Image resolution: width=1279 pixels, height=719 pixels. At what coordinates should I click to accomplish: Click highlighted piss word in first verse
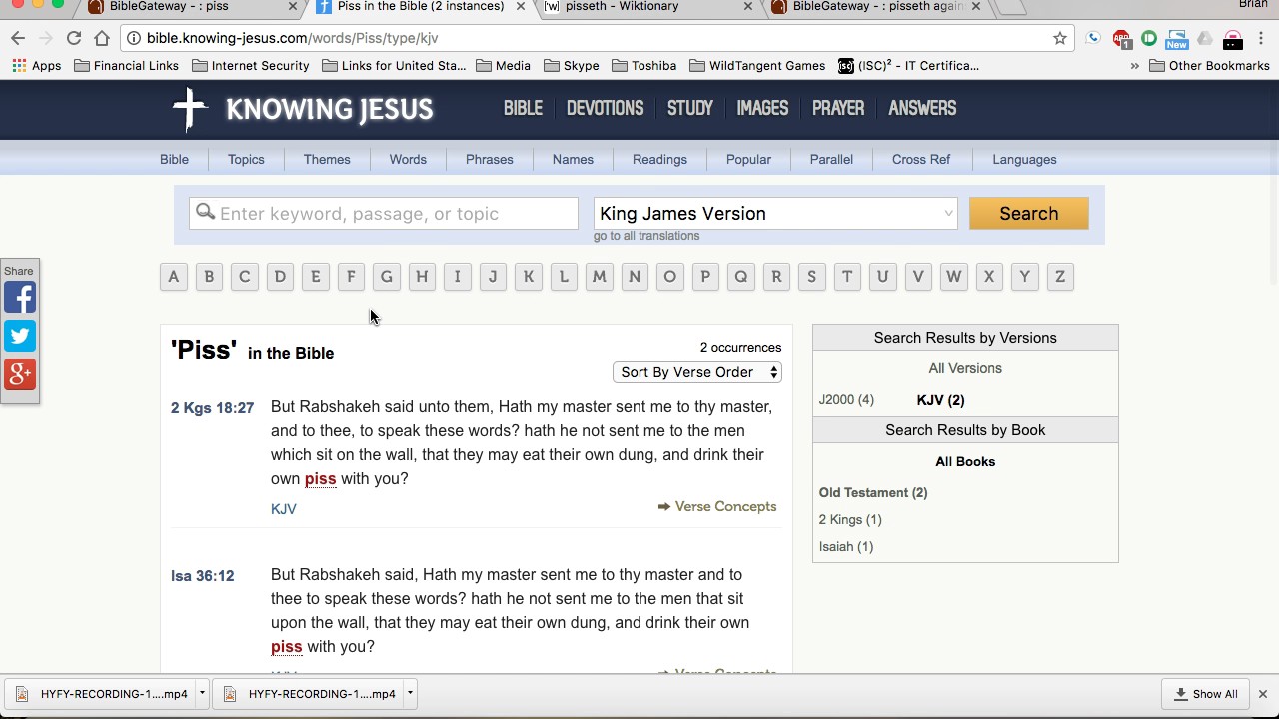(320, 479)
